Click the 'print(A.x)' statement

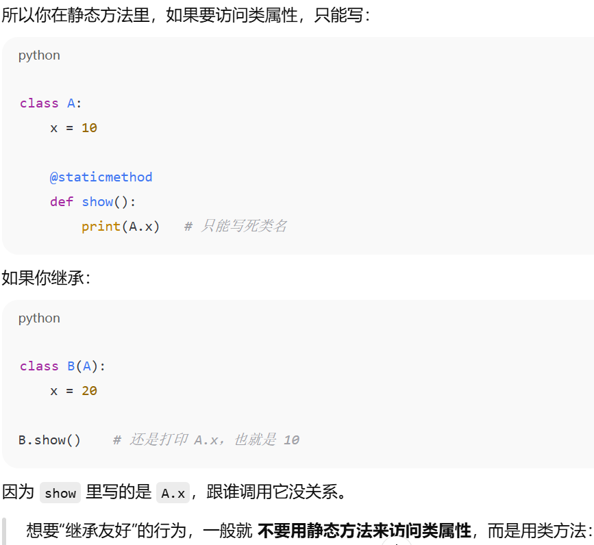tap(121, 227)
